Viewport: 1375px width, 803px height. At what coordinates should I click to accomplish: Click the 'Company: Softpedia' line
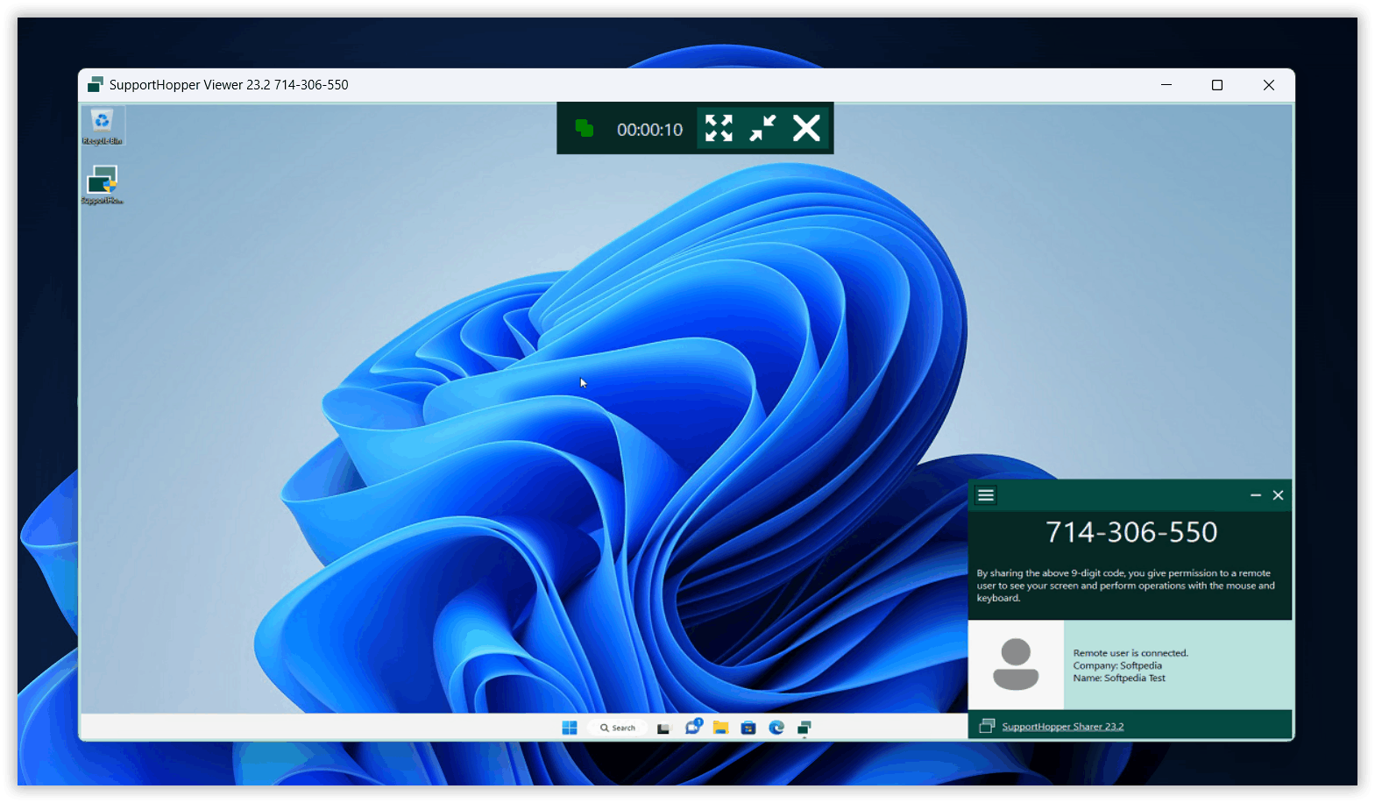(x=1117, y=665)
